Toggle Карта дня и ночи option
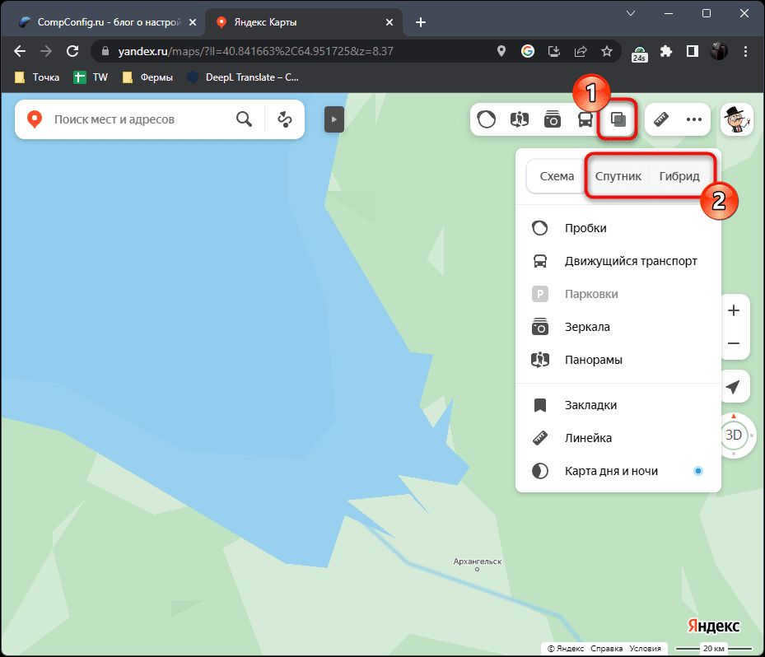The image size is (765, 657). pyautogui.click(x=618, y=471)
